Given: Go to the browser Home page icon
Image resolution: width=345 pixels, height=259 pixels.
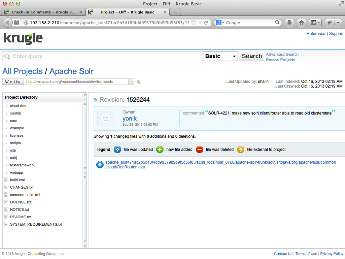Looking at the screenshot, I should click(x=302, y=23).
